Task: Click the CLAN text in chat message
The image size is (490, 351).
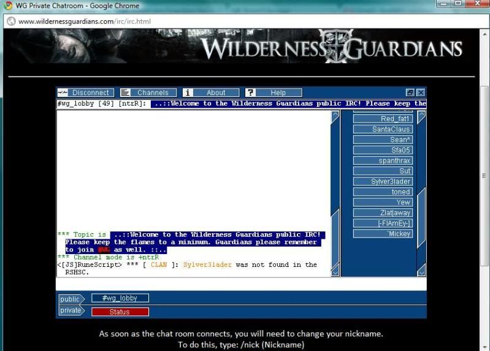Action: (159, 264)
